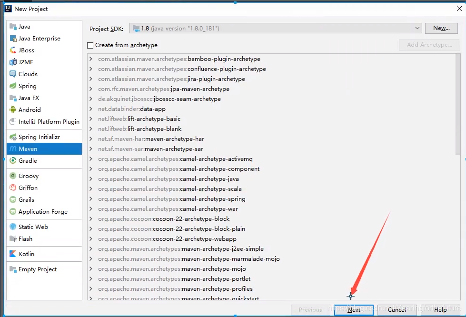The image size is (466, 317).
Task: Select the Flash icon
Action: tap(13, 239)
